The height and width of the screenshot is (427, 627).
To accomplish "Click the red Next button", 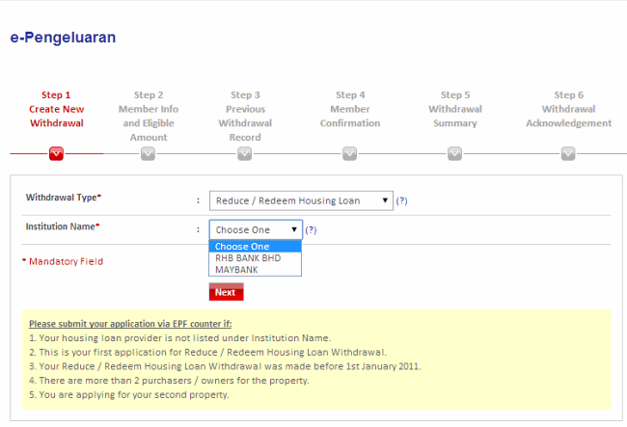I will tap(226, 292).
